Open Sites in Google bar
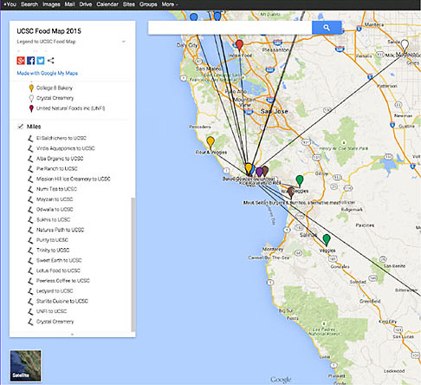This screenshot has height=385, width=421. (129, 4)
